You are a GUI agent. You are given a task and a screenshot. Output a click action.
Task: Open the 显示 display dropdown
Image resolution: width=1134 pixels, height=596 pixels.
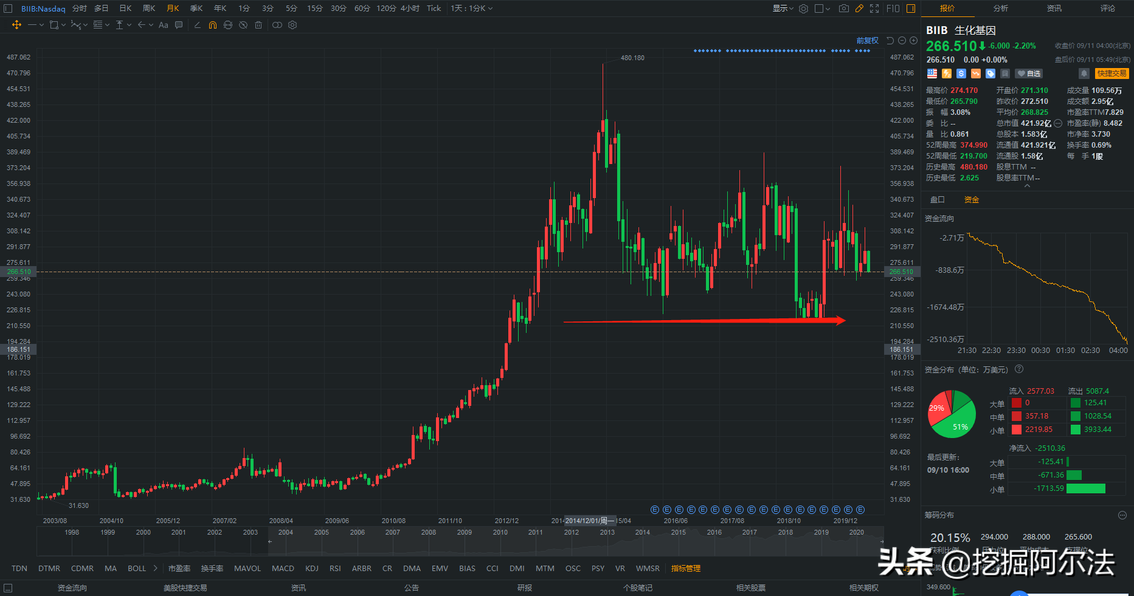point(783,9)
